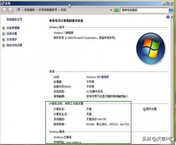Click the Windows 7 旗舰版 edition text
The height and width of the screenshot is (145, 176).
(63, 33)
